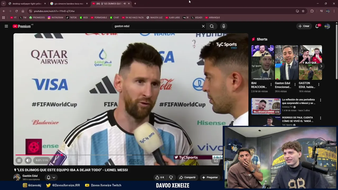Open the FORMIDABLE bookmark
Screen dimensions: 338x190
coord(99,17)
